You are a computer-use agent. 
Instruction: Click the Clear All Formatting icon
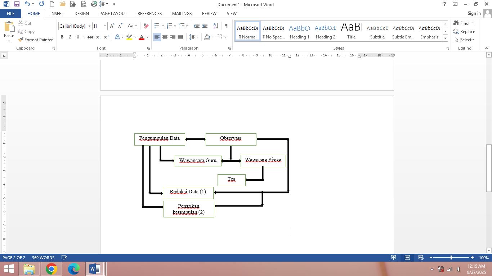click(x=146, y=26)
